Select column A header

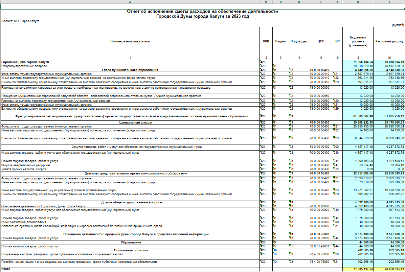point(130,2)
